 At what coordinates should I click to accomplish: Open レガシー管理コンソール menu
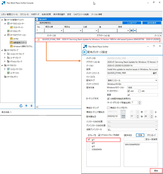coord(10,14)
